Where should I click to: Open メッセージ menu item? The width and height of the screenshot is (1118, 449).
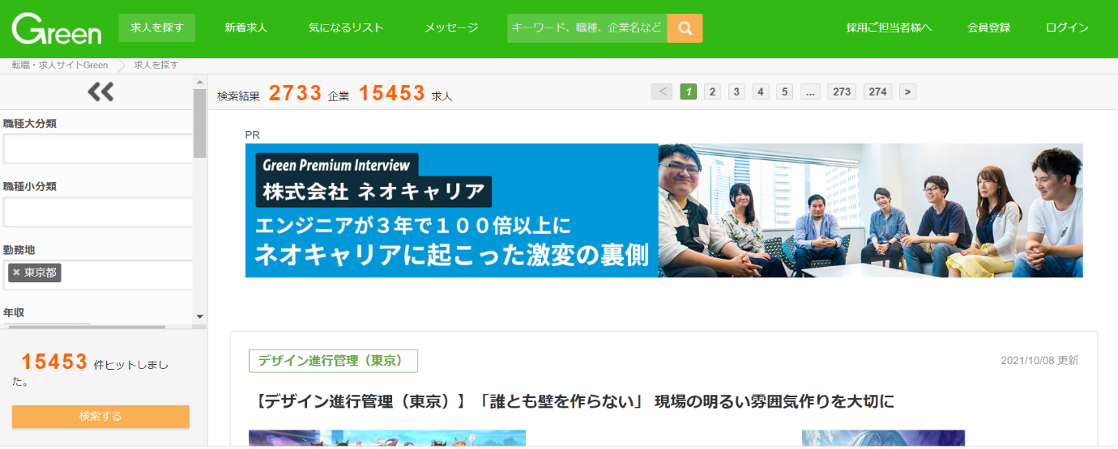[x=451, y=28]
